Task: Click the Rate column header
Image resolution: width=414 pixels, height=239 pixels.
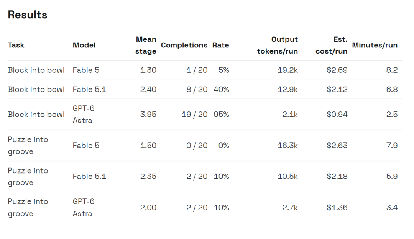Action: click(220, 45)
